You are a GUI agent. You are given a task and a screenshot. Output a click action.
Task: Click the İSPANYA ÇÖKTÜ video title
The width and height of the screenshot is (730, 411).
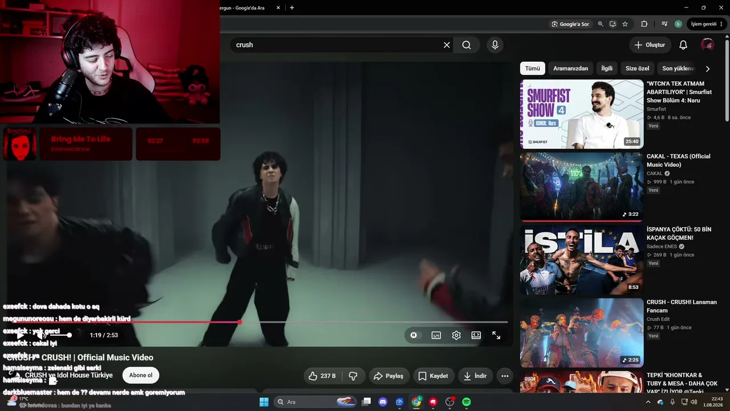[x=679, y=233]
